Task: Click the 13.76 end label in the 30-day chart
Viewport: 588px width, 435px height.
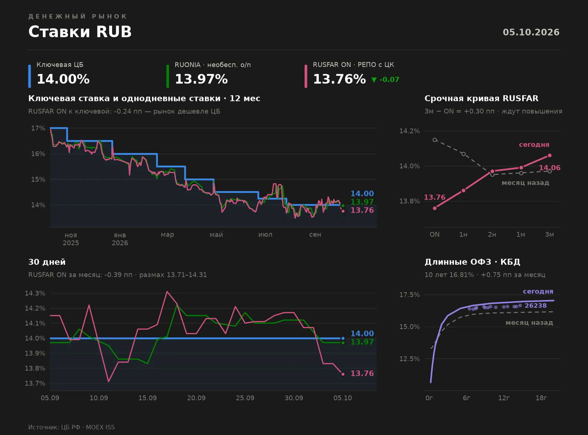Action: [x=362, y=373]
